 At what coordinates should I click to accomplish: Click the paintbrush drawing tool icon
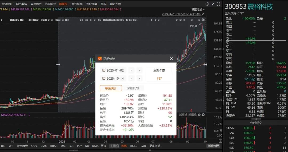click(213, 4)
